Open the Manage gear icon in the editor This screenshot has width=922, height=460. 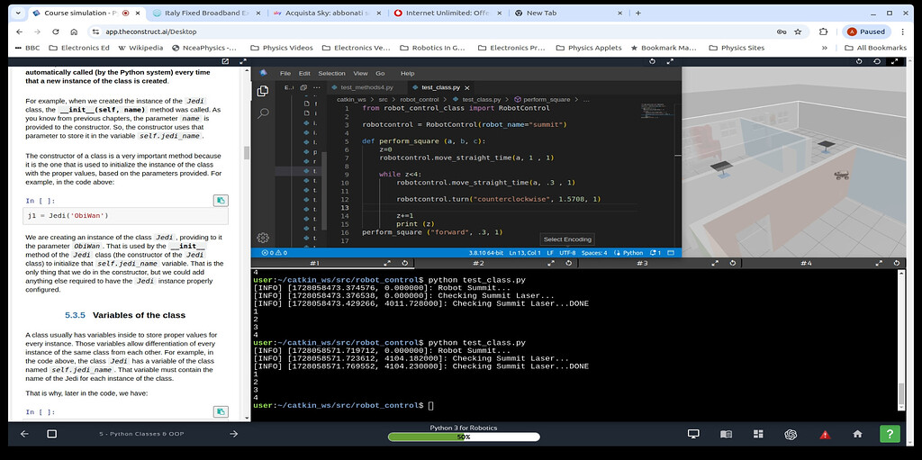[263, 238]
